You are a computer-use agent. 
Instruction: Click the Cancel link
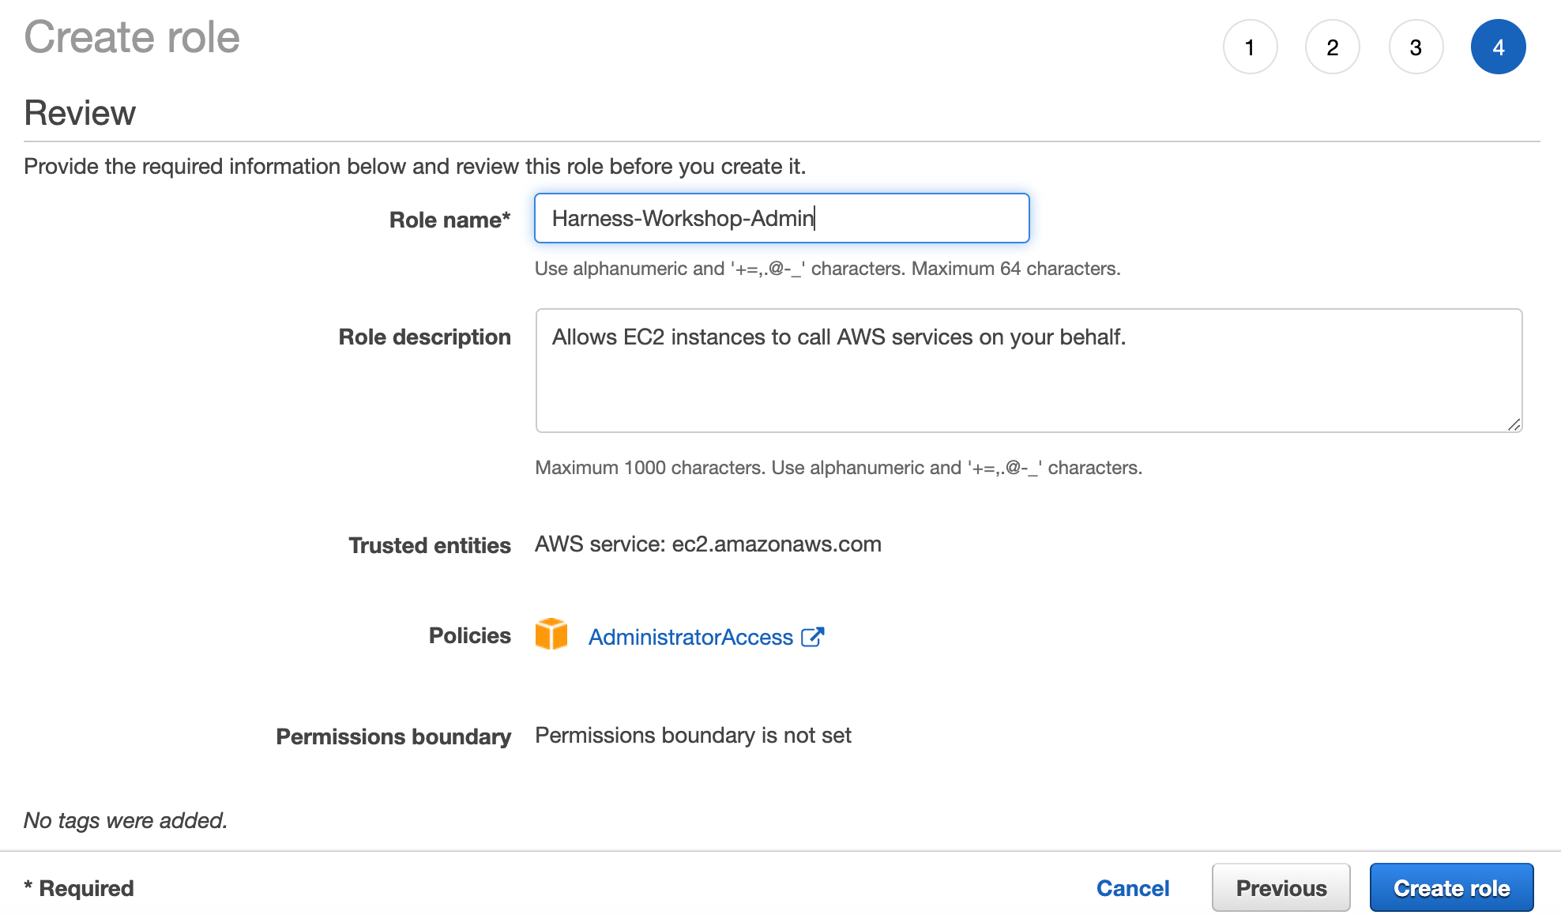[x=1133, y=888]
